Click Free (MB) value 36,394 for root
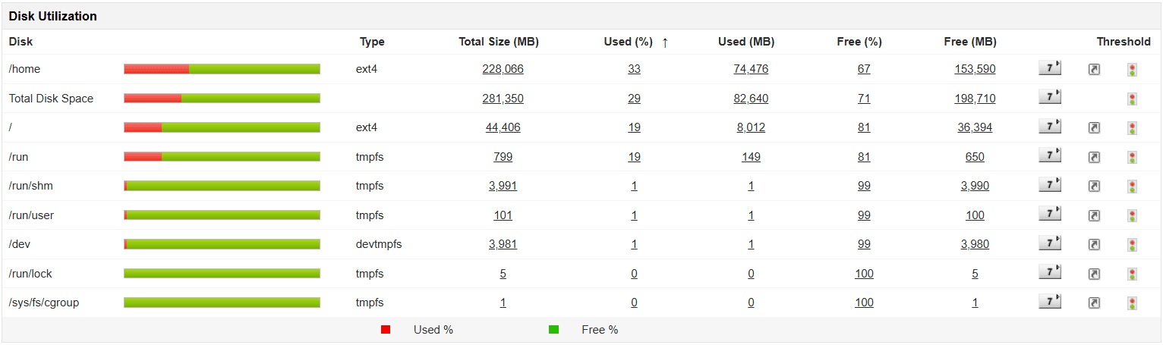Viewport: 1163px width, 345px height. point(975,127)
